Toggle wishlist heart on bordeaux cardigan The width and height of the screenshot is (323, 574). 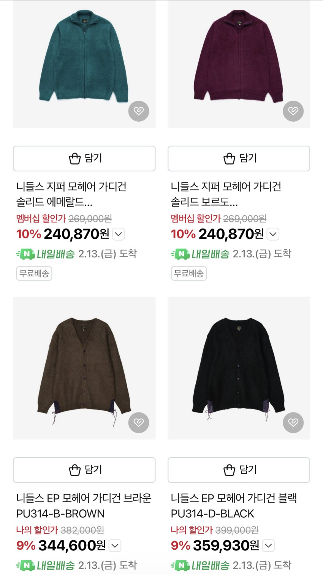pos(293,111)
